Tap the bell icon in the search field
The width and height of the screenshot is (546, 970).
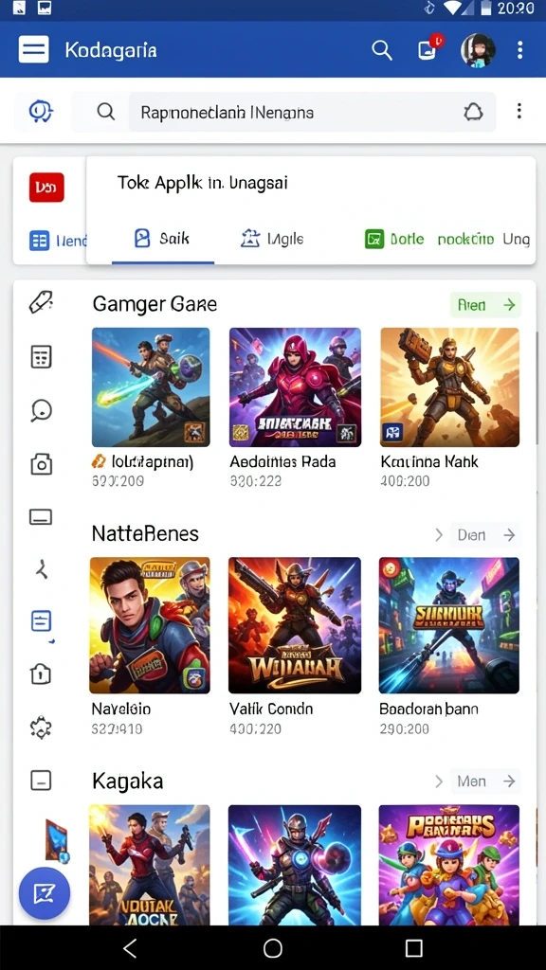click(473, 112)
